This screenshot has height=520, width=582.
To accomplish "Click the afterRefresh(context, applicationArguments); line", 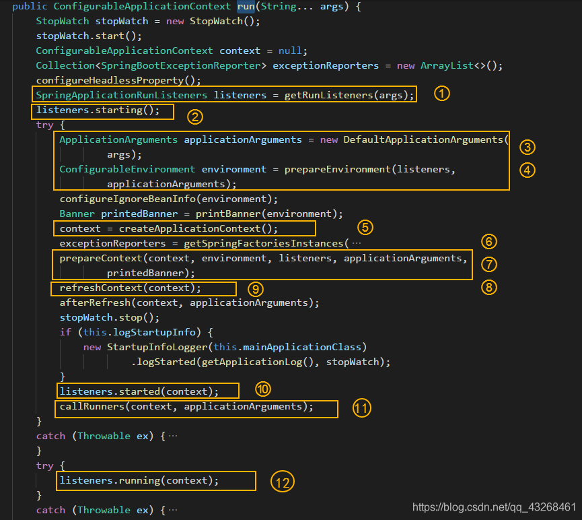I will (x=189, y=303).
